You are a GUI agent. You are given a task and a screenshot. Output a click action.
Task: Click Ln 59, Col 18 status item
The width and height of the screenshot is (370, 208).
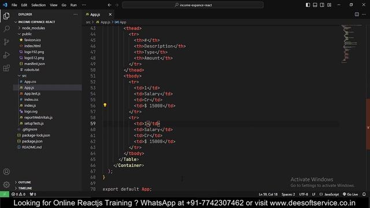[x=268, y=194]
